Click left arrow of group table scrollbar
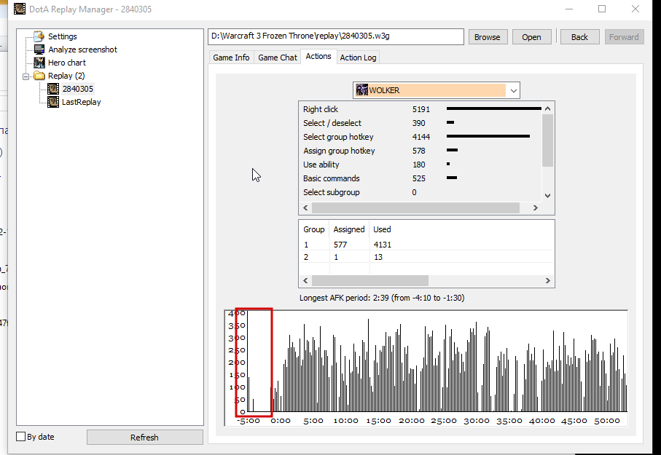The width and height of the screenshot is (661, 455). (305, 280)
